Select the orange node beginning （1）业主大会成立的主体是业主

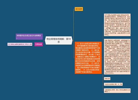click(88, 58)
